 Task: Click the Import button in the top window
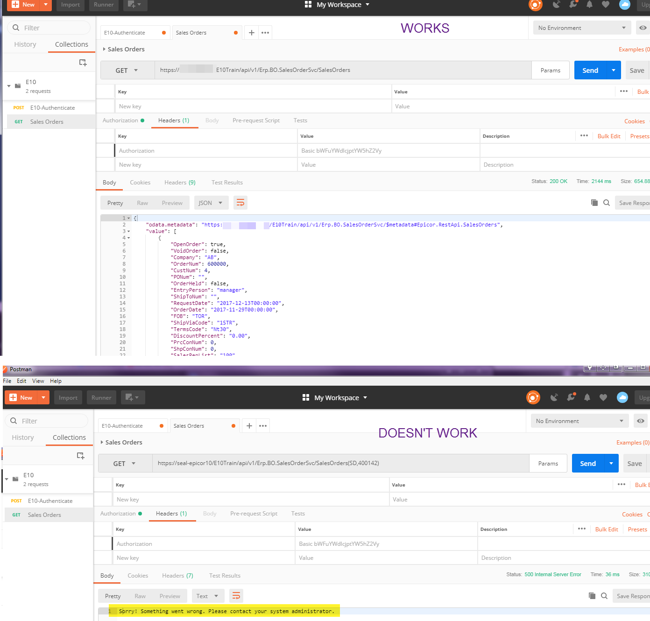click(x=71, y=5)
